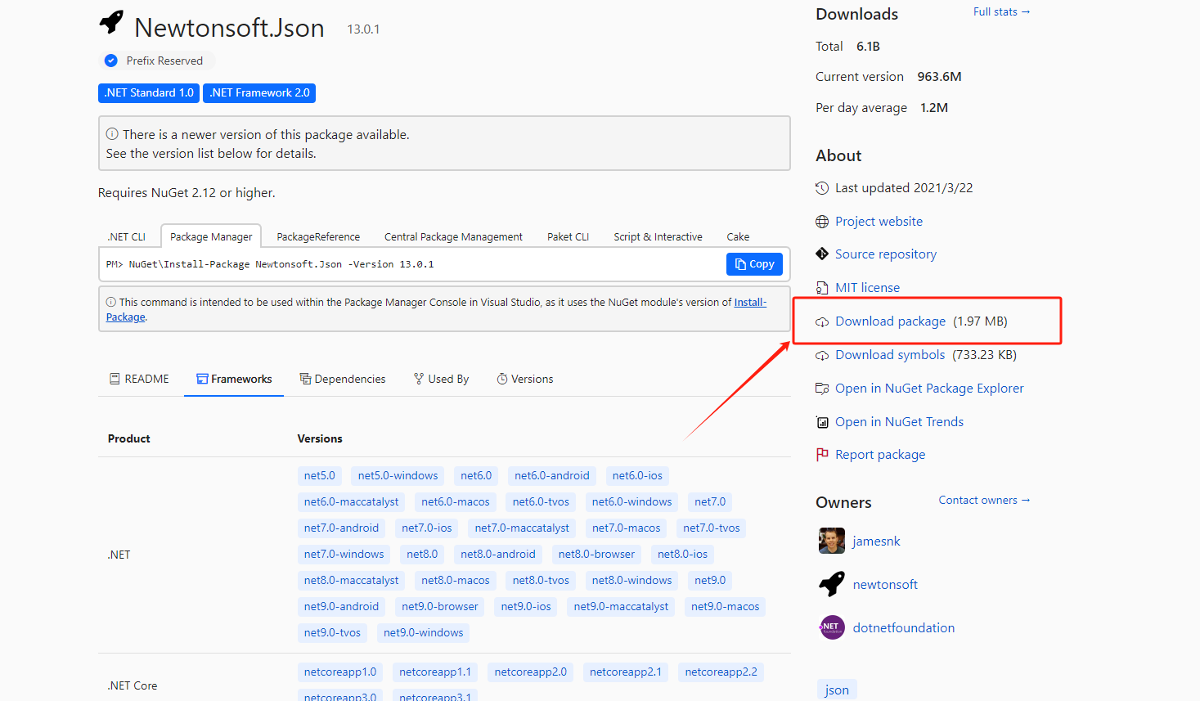Viewport: 1200px width, 701px height.
Task: Click the flag icon beside Report package
Action: (822, 455)
